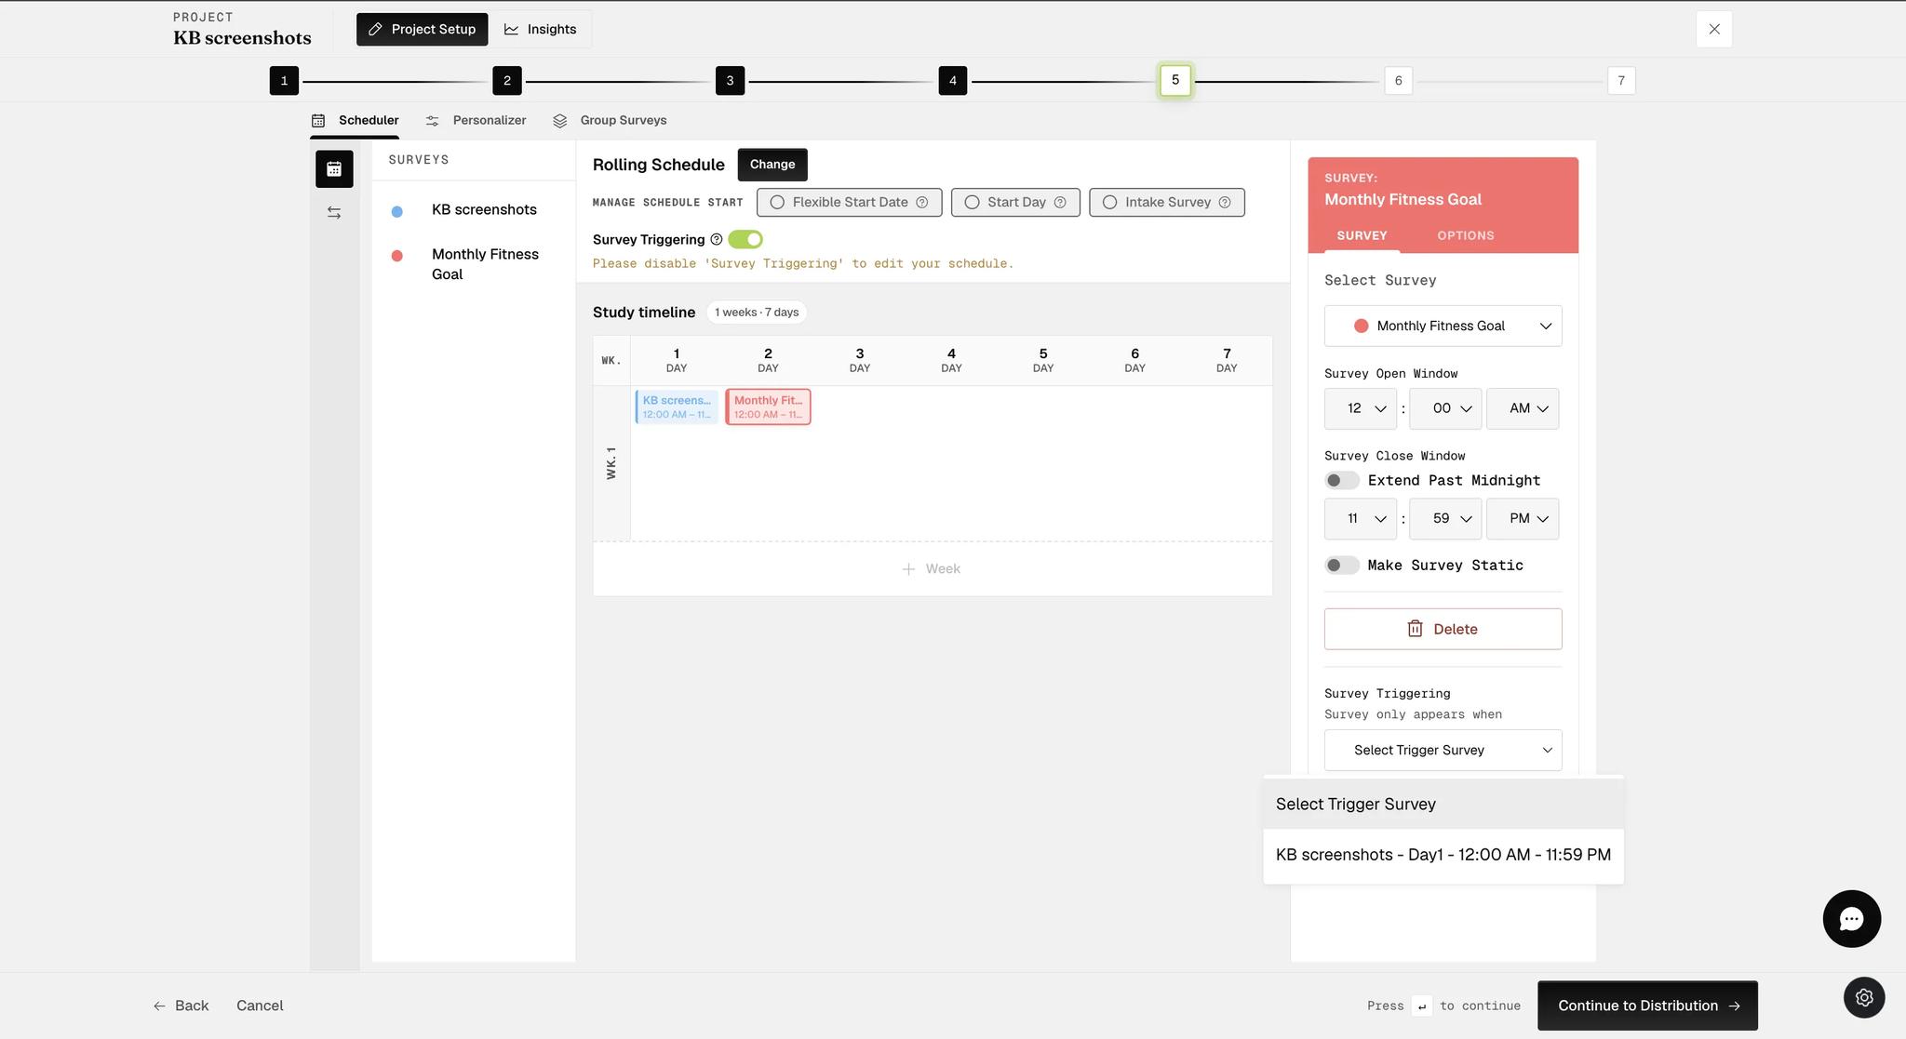This screenshot has height=1039, width=1906.
Task: Enable Make Survey Static switch
Action: point(1342,565)
